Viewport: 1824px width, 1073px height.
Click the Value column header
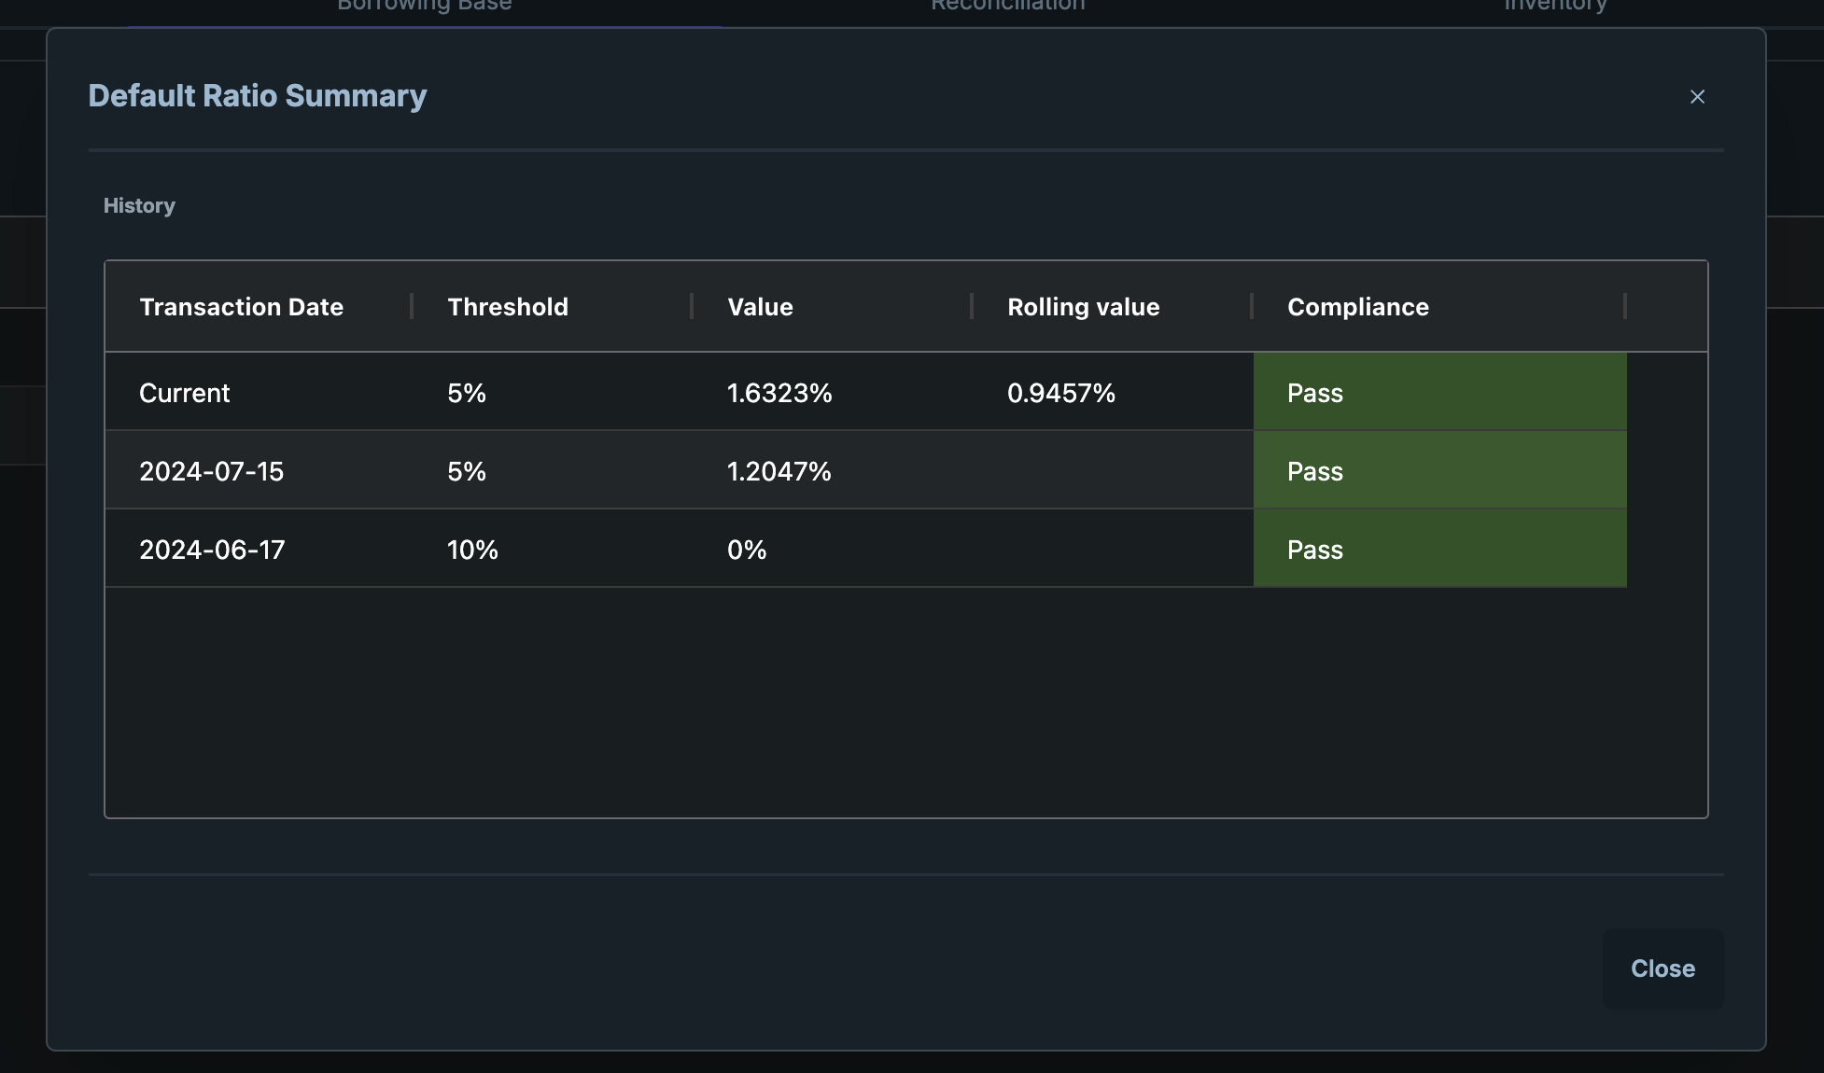tap(760, 307)
